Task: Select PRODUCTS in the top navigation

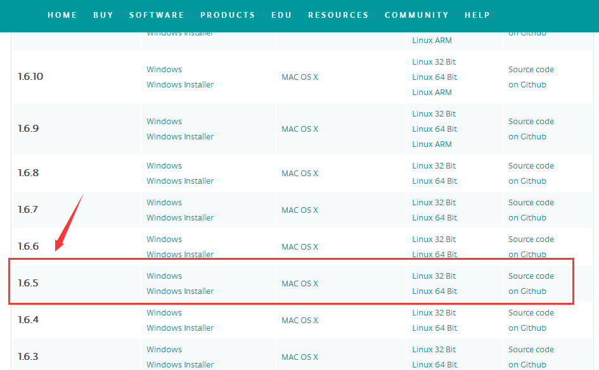Action: click(228, 15)
